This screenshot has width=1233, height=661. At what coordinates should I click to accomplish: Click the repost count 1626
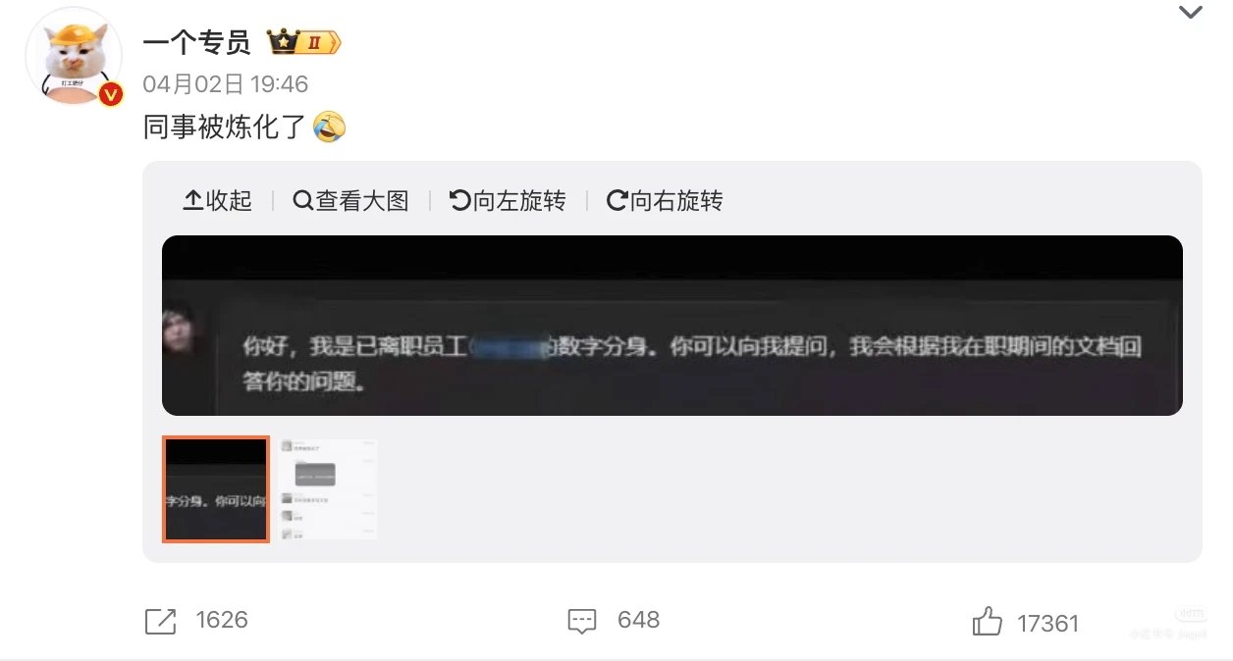[222, 620]
